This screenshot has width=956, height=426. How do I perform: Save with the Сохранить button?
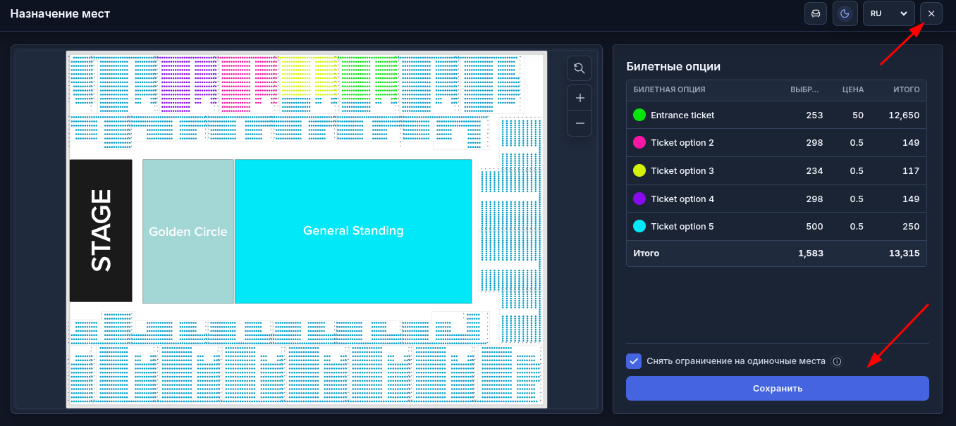pyautogui.click(x=777, y=388)
